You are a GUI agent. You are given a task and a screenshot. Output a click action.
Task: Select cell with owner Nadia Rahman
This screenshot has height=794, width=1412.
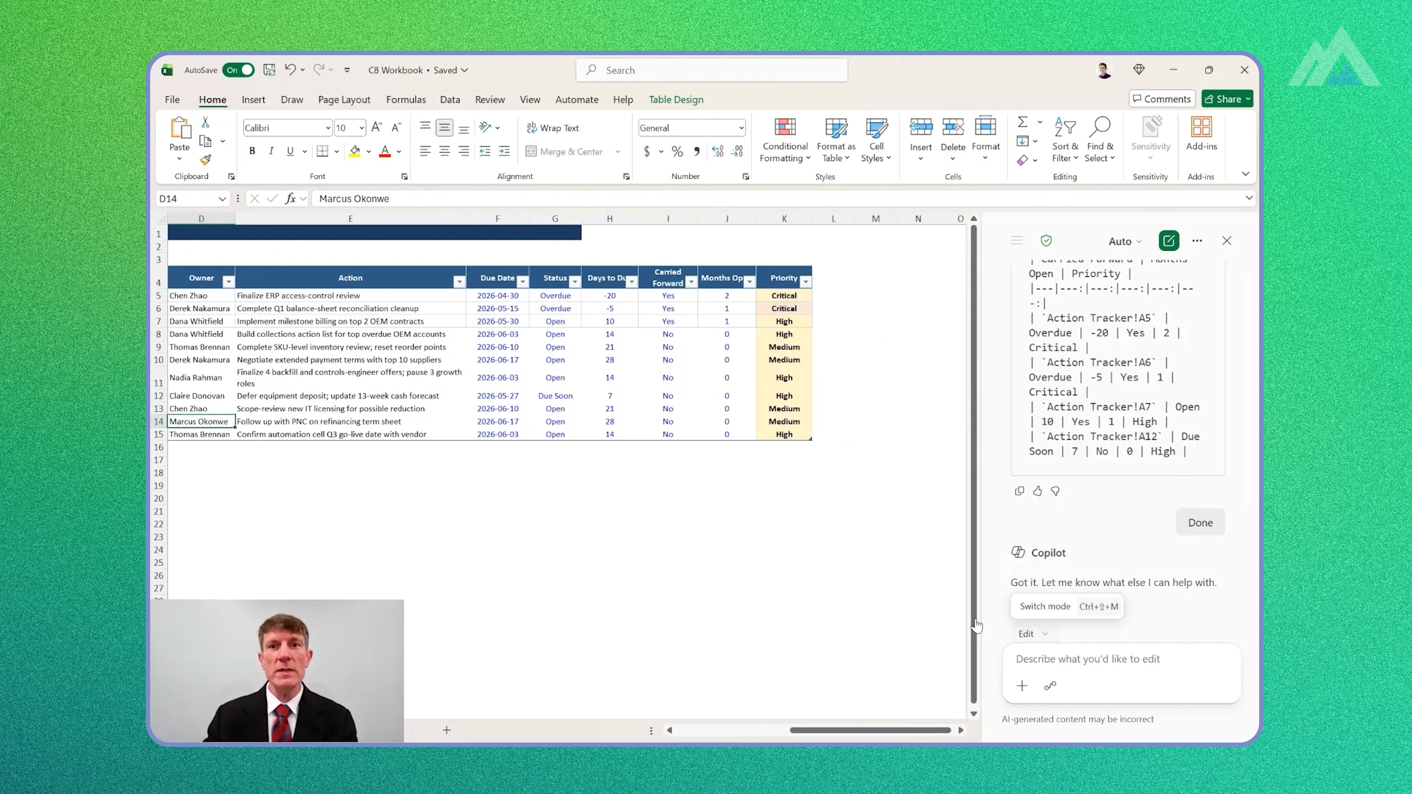[x=201, y=378]
